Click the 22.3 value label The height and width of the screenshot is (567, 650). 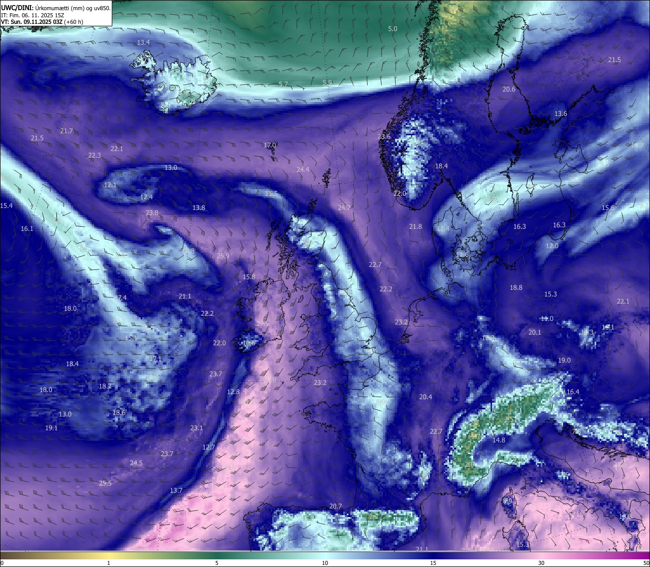(x=94, y=155)
